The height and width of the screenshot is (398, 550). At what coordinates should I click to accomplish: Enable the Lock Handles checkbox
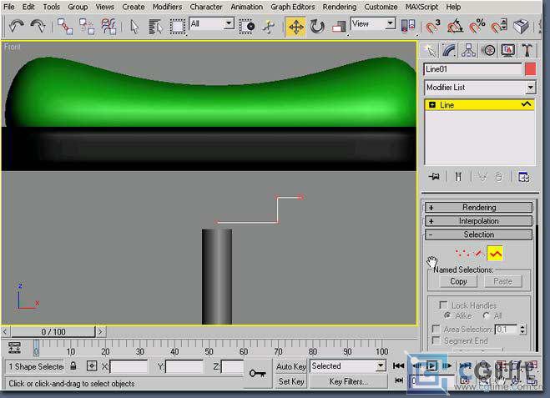point(443,305)
